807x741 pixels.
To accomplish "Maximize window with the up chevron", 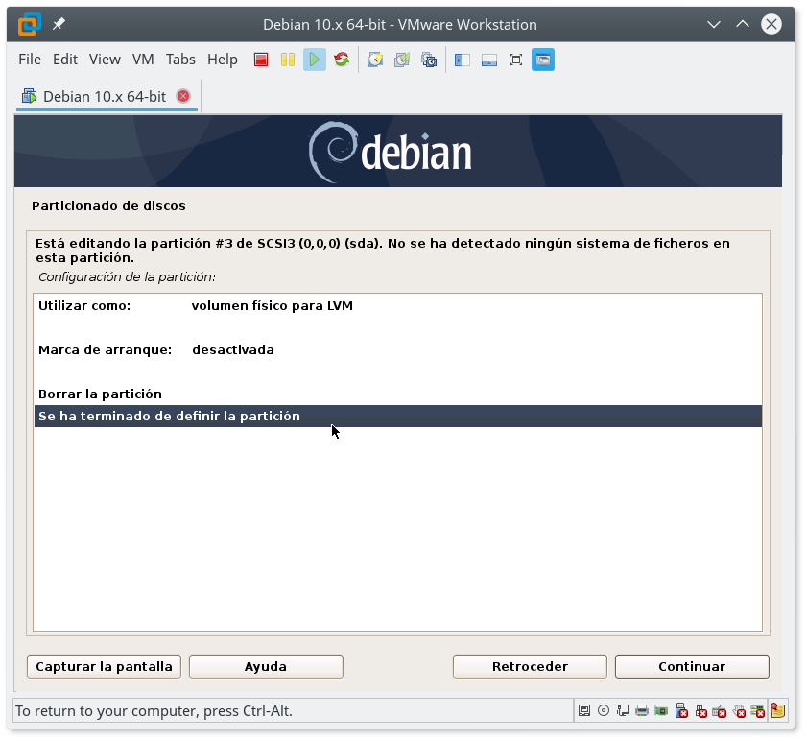I will pyautogui.click(x=742, y=24).
